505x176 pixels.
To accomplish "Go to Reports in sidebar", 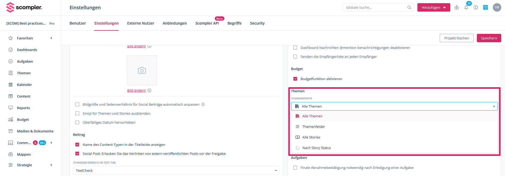I will [23, 108].
